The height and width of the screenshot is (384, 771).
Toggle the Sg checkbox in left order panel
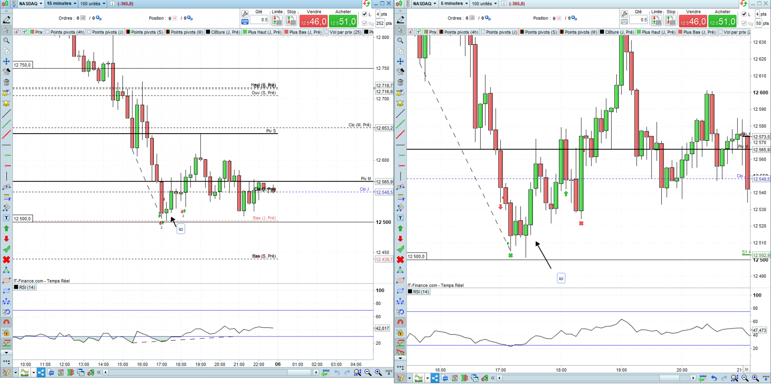tap(365, 24)
